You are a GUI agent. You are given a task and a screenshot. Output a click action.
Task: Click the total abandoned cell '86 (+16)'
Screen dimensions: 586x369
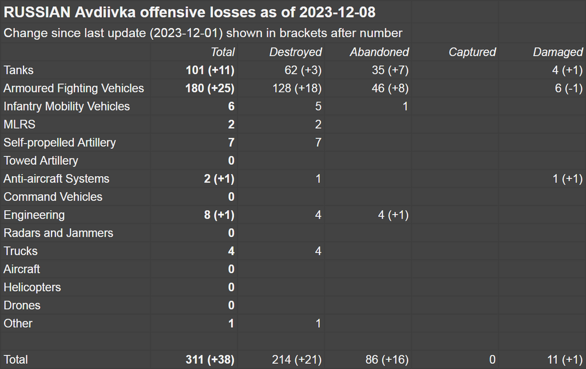click(387, 360)
